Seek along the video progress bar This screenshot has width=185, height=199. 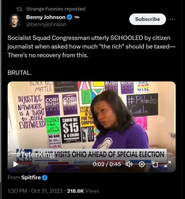point(92,154)
